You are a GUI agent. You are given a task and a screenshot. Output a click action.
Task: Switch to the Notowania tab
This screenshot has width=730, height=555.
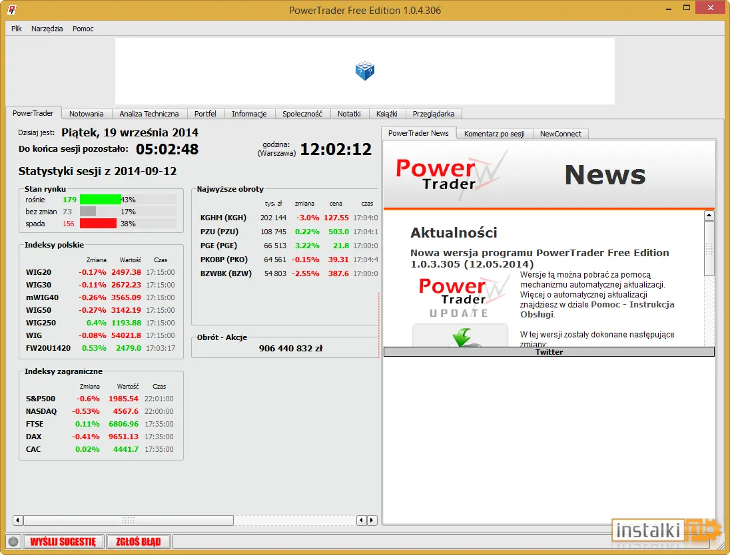click(86, 114)
